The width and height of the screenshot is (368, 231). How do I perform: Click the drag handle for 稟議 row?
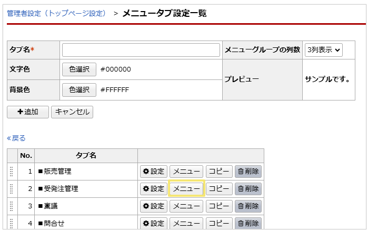[x=12, y=206]
